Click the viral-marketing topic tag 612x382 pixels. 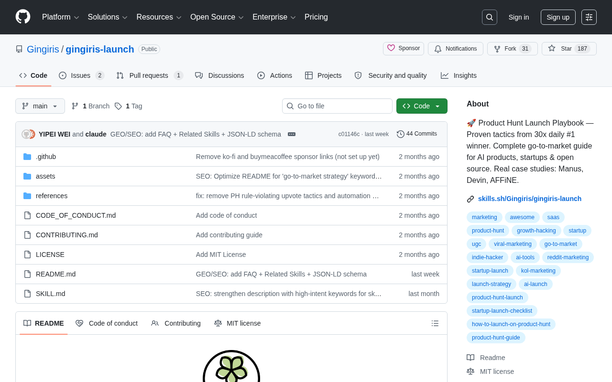513,244
